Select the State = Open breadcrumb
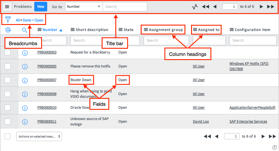Viewport: 279px width, 151px height. [33, 20]
